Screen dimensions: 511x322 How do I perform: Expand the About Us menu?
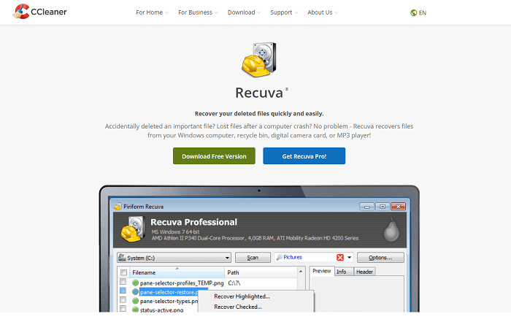[x=323, y=12]
